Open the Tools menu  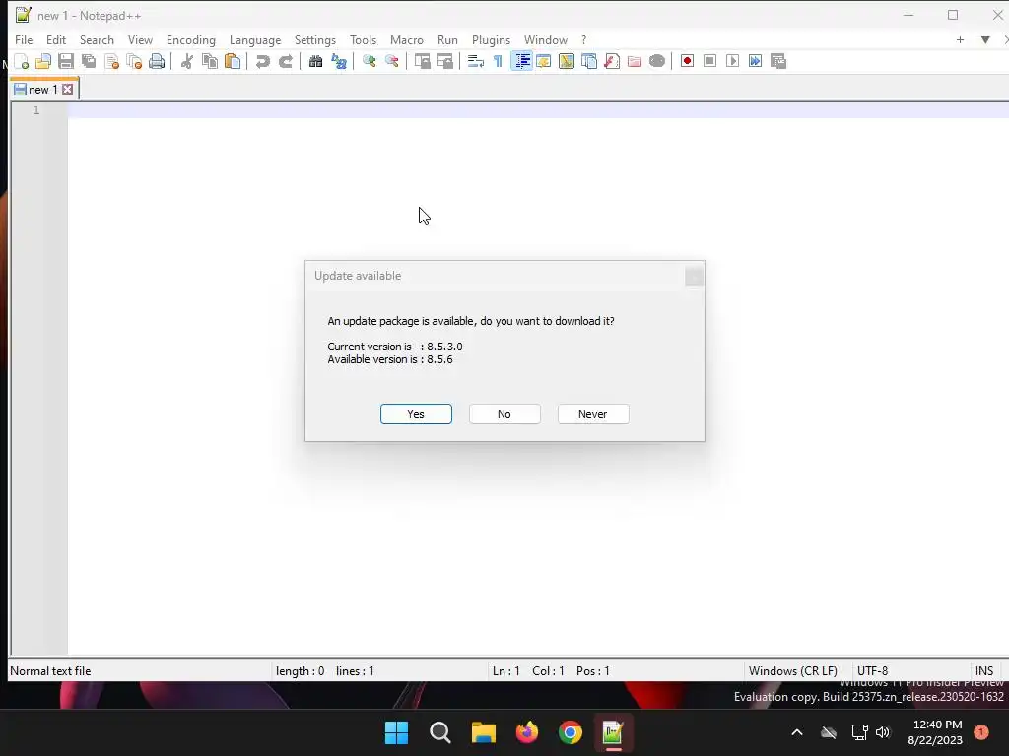pos(363,39)
